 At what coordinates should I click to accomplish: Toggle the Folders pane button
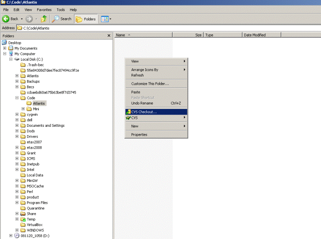tap(86, 19)
